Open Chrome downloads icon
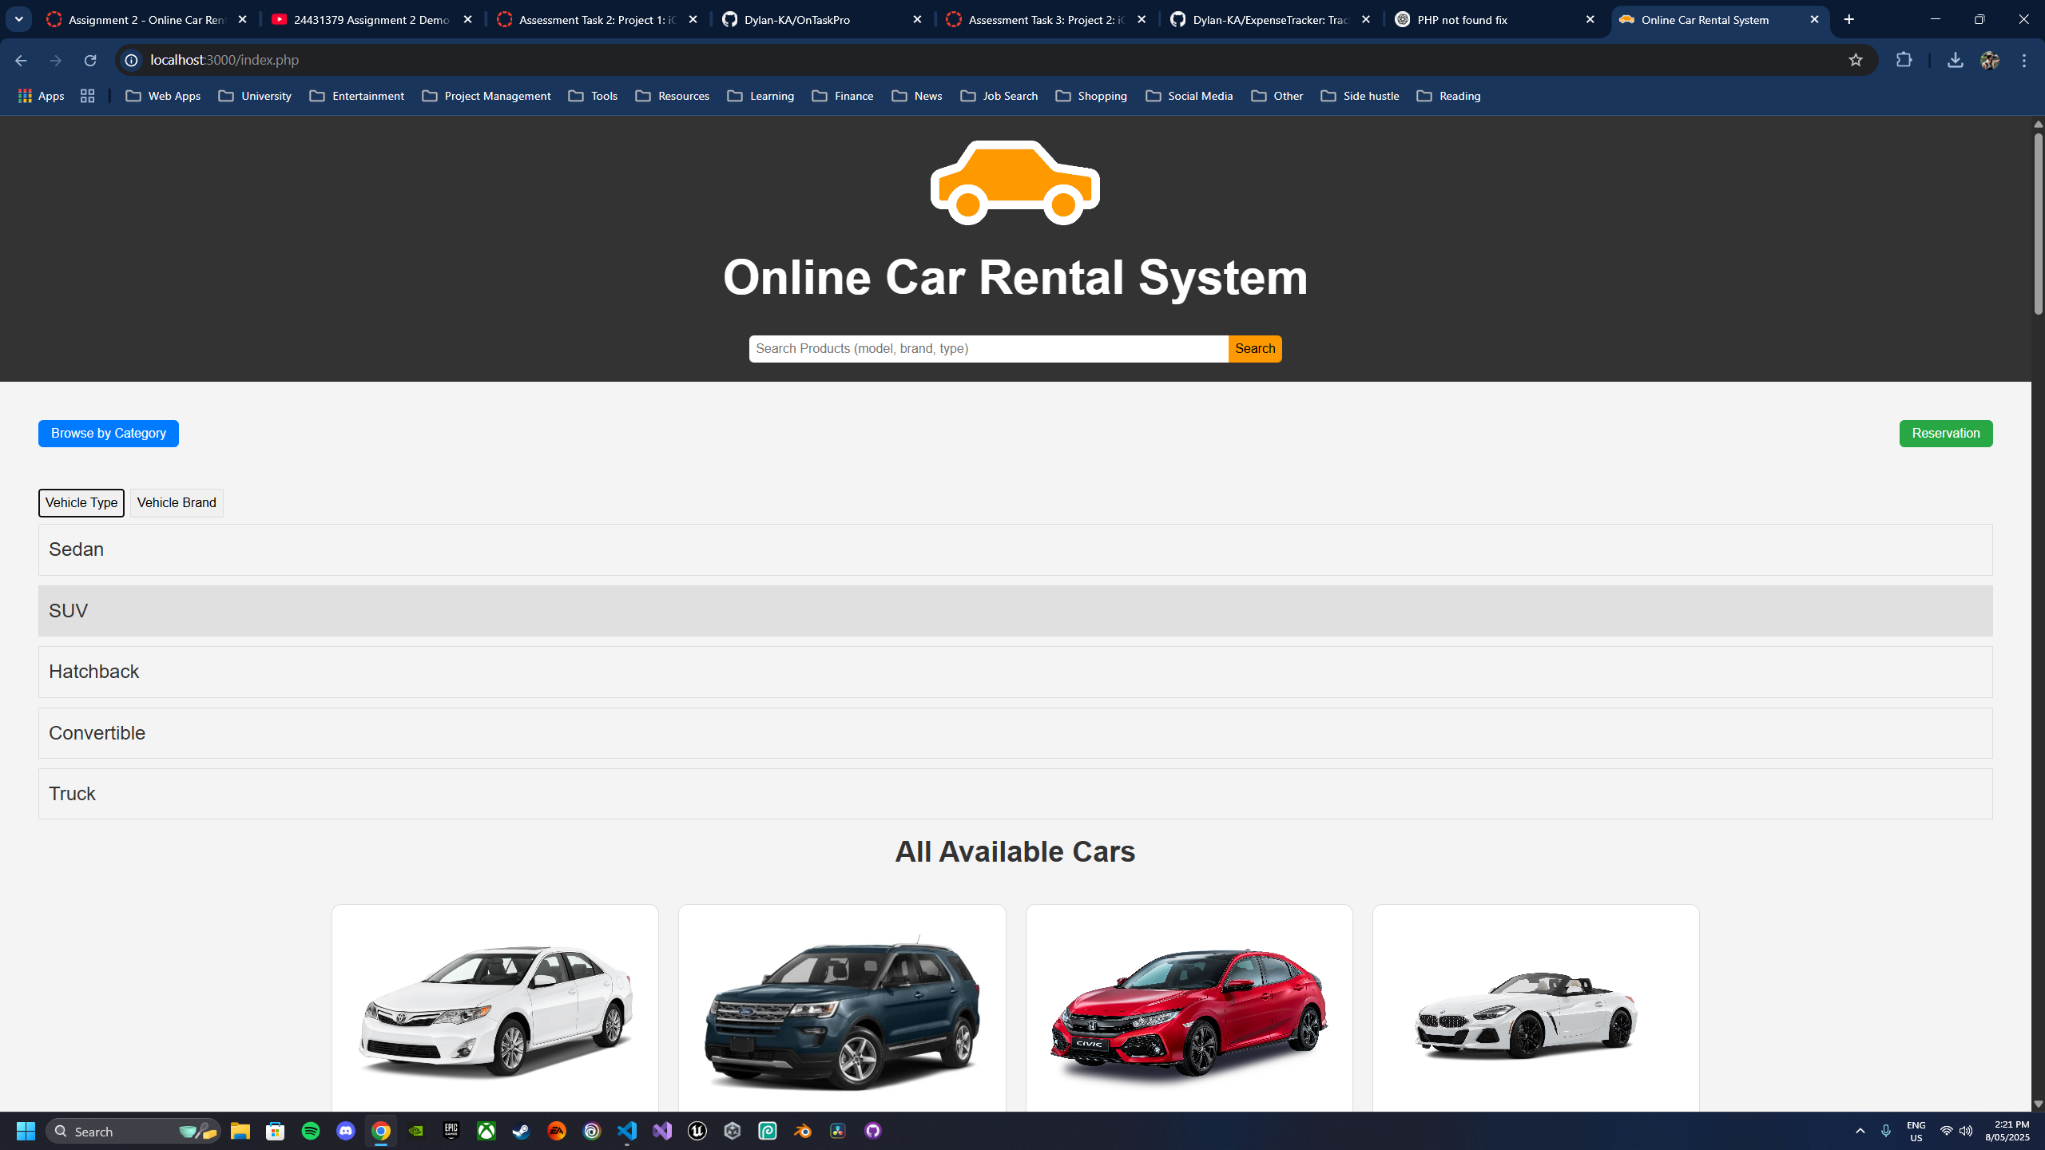Image resolution: width=2045 pixels, height=1150 pixels. click(x=1955, y=60)
